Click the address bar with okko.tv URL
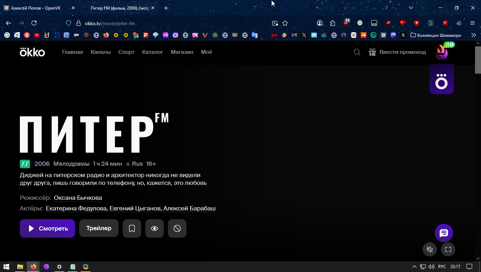This screenshot has width=481, height=272. click(x=177, y=23)
